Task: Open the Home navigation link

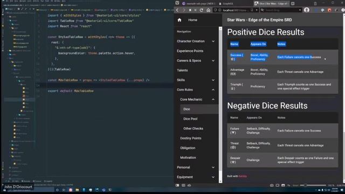Action: [193, 20]
